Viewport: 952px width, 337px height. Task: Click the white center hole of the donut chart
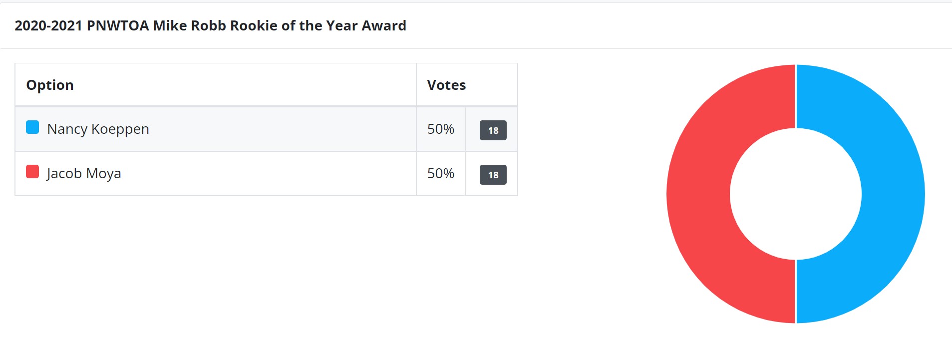point(796,194)
